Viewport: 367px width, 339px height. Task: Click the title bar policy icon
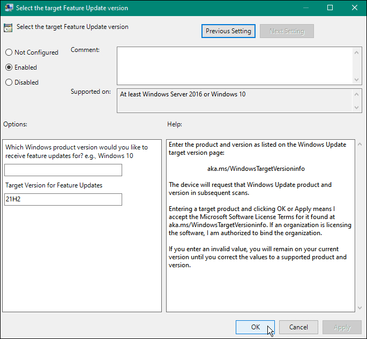[x=9, y=7]
